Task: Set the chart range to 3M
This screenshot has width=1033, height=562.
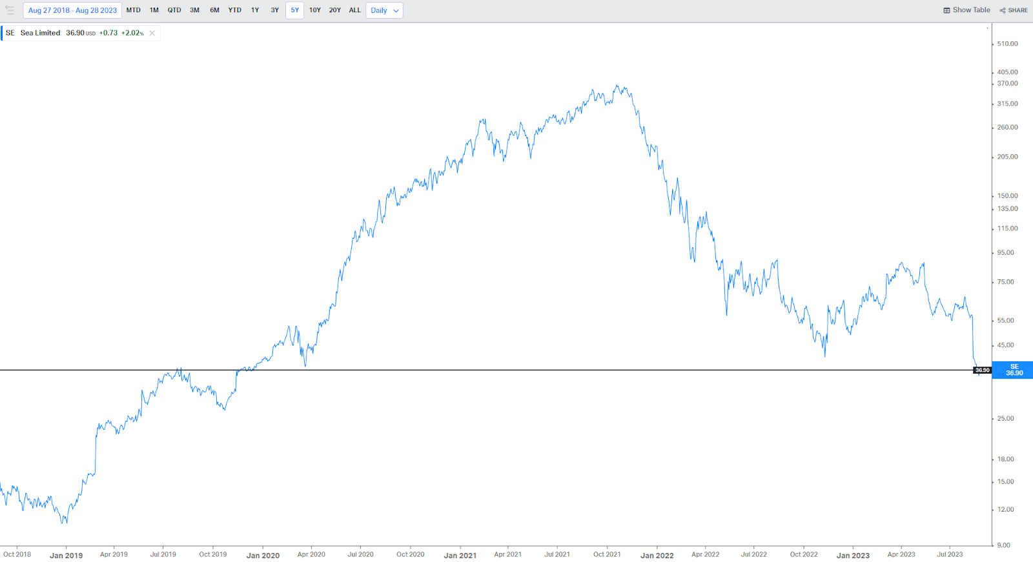Action: coord(194,10)
